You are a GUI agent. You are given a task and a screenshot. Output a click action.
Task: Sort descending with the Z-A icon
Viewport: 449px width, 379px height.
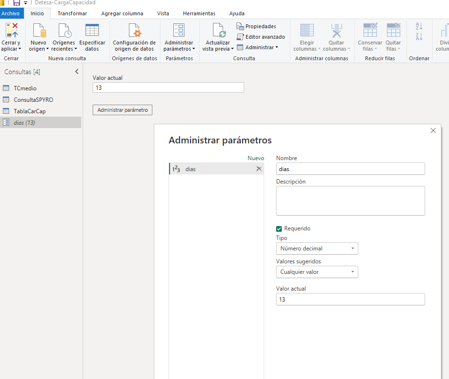419,36
